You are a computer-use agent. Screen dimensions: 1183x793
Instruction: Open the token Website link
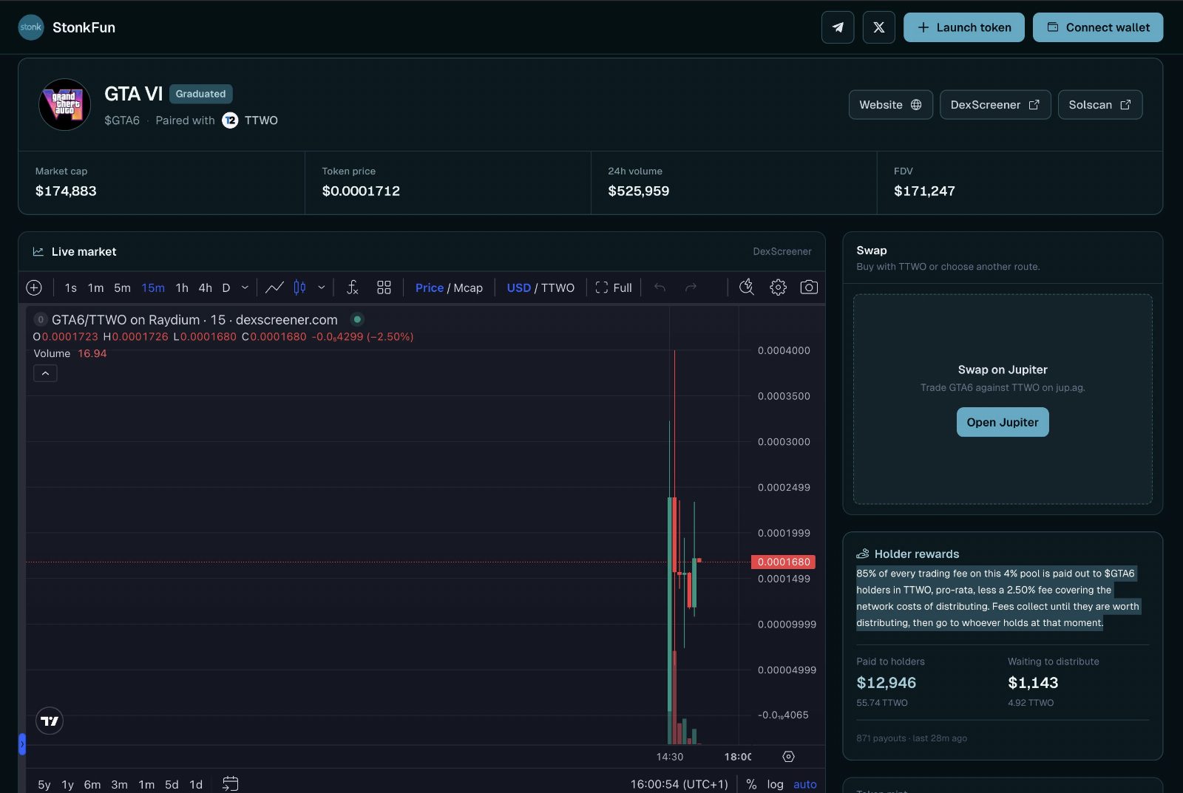(891, 105)
